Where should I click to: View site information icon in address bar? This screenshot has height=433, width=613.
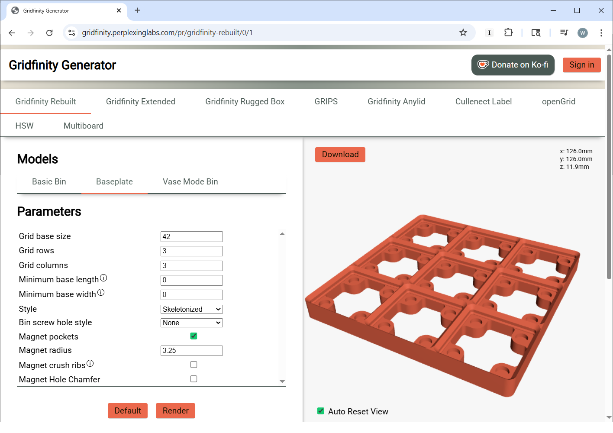tap(72, 32)
